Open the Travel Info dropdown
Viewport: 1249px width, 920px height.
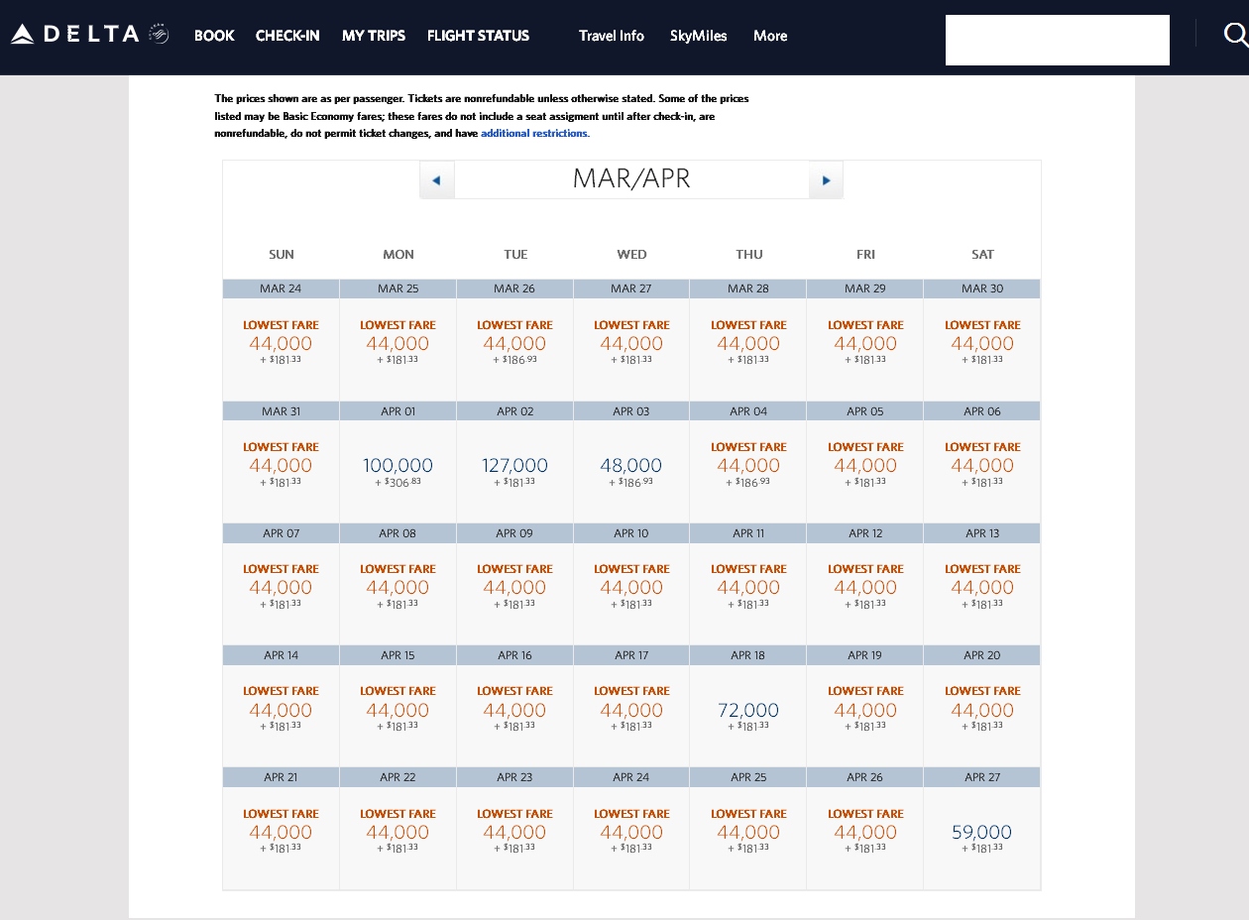point(612,36)
